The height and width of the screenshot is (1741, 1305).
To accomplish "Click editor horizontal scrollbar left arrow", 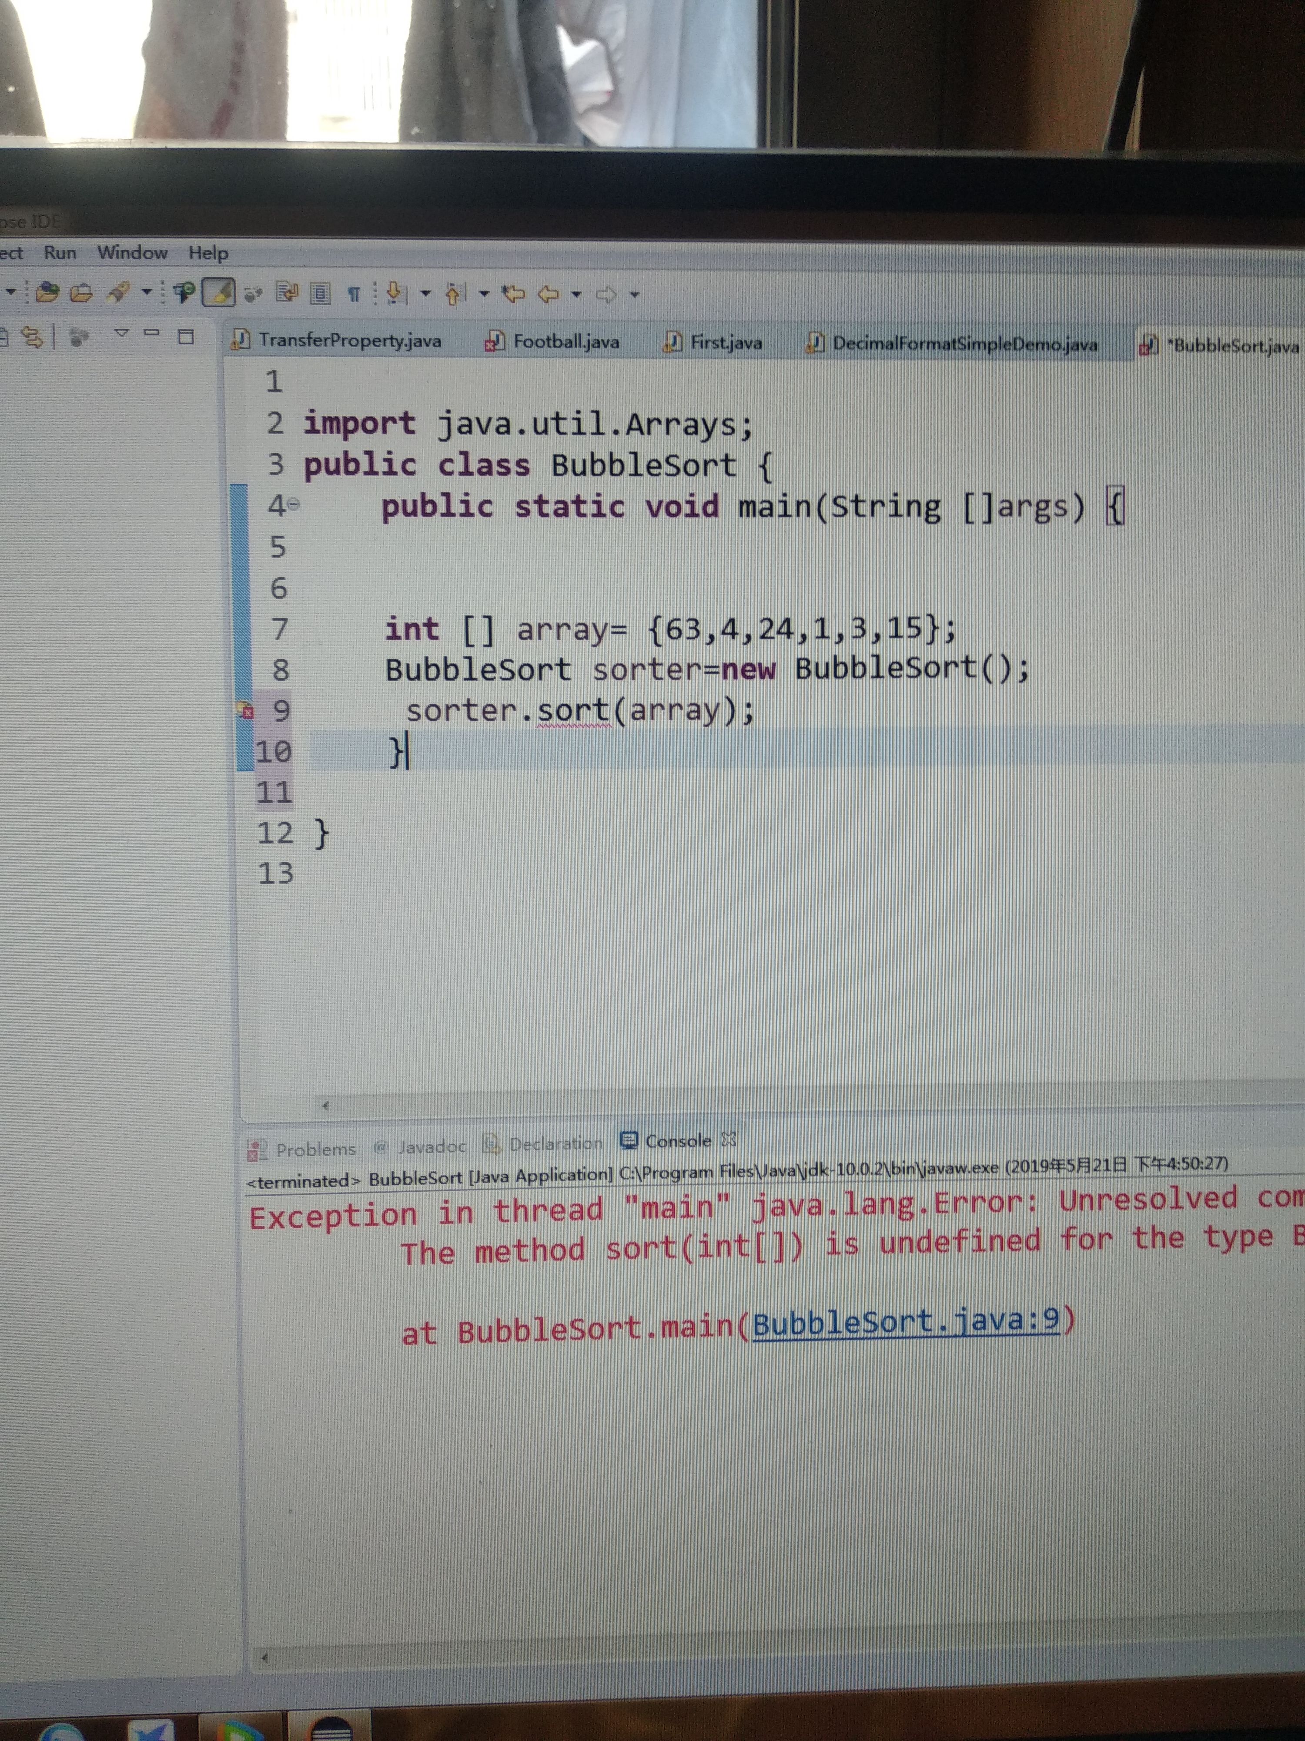I will click(325, 1105).
